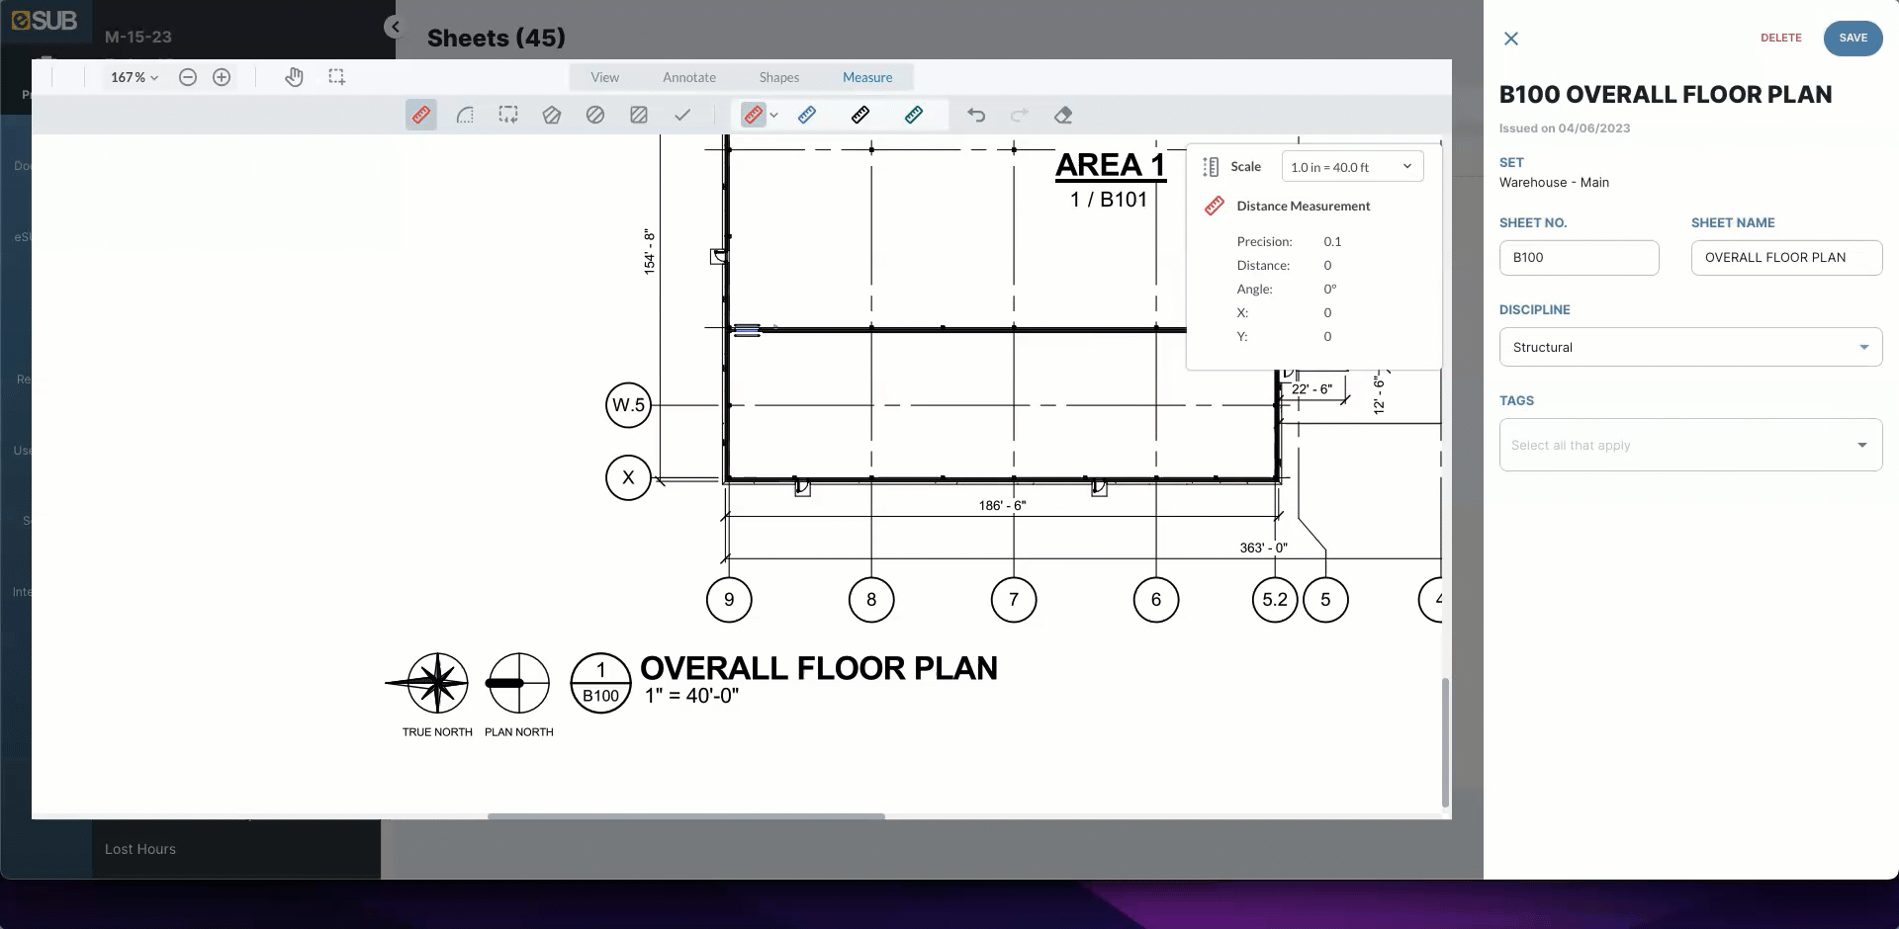Redo the last undone action

1020,115
